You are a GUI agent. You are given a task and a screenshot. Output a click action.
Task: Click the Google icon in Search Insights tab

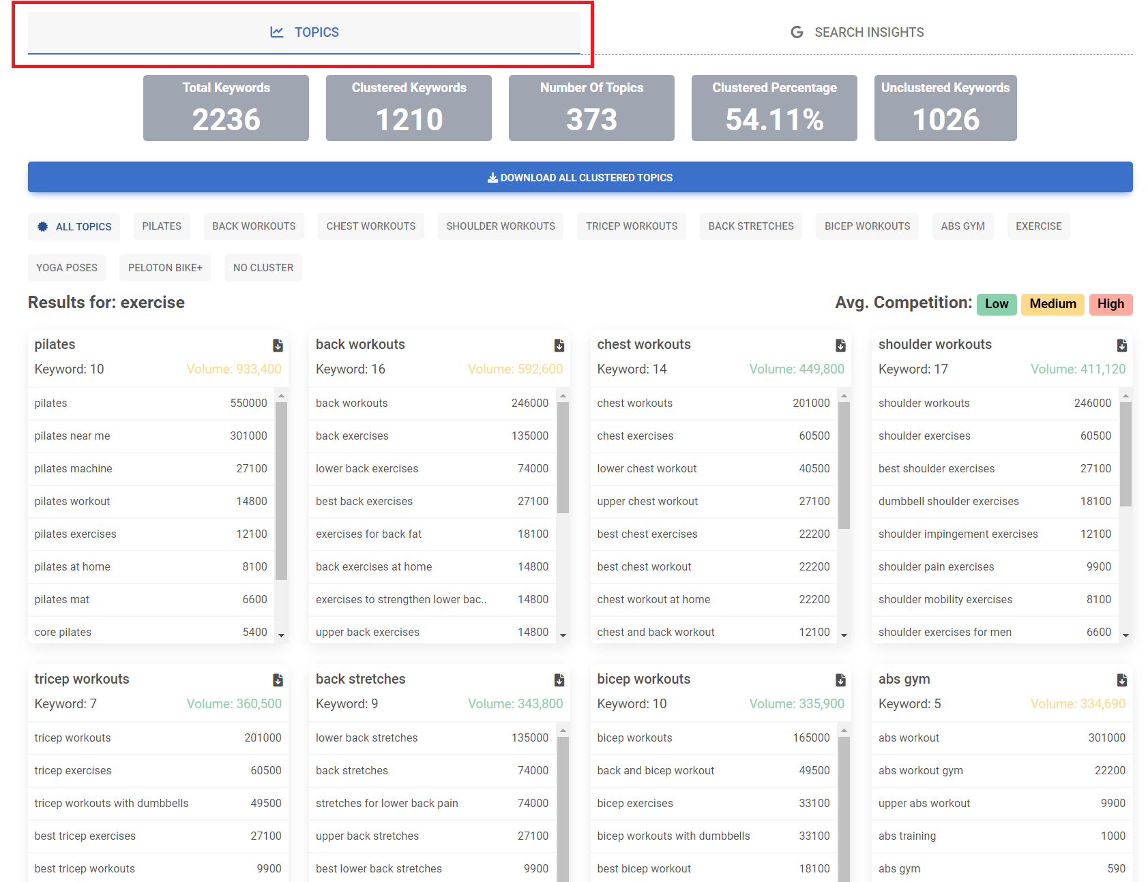click(797, 32)
